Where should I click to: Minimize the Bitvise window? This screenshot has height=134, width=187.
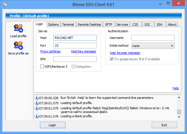tap(160, 3)
